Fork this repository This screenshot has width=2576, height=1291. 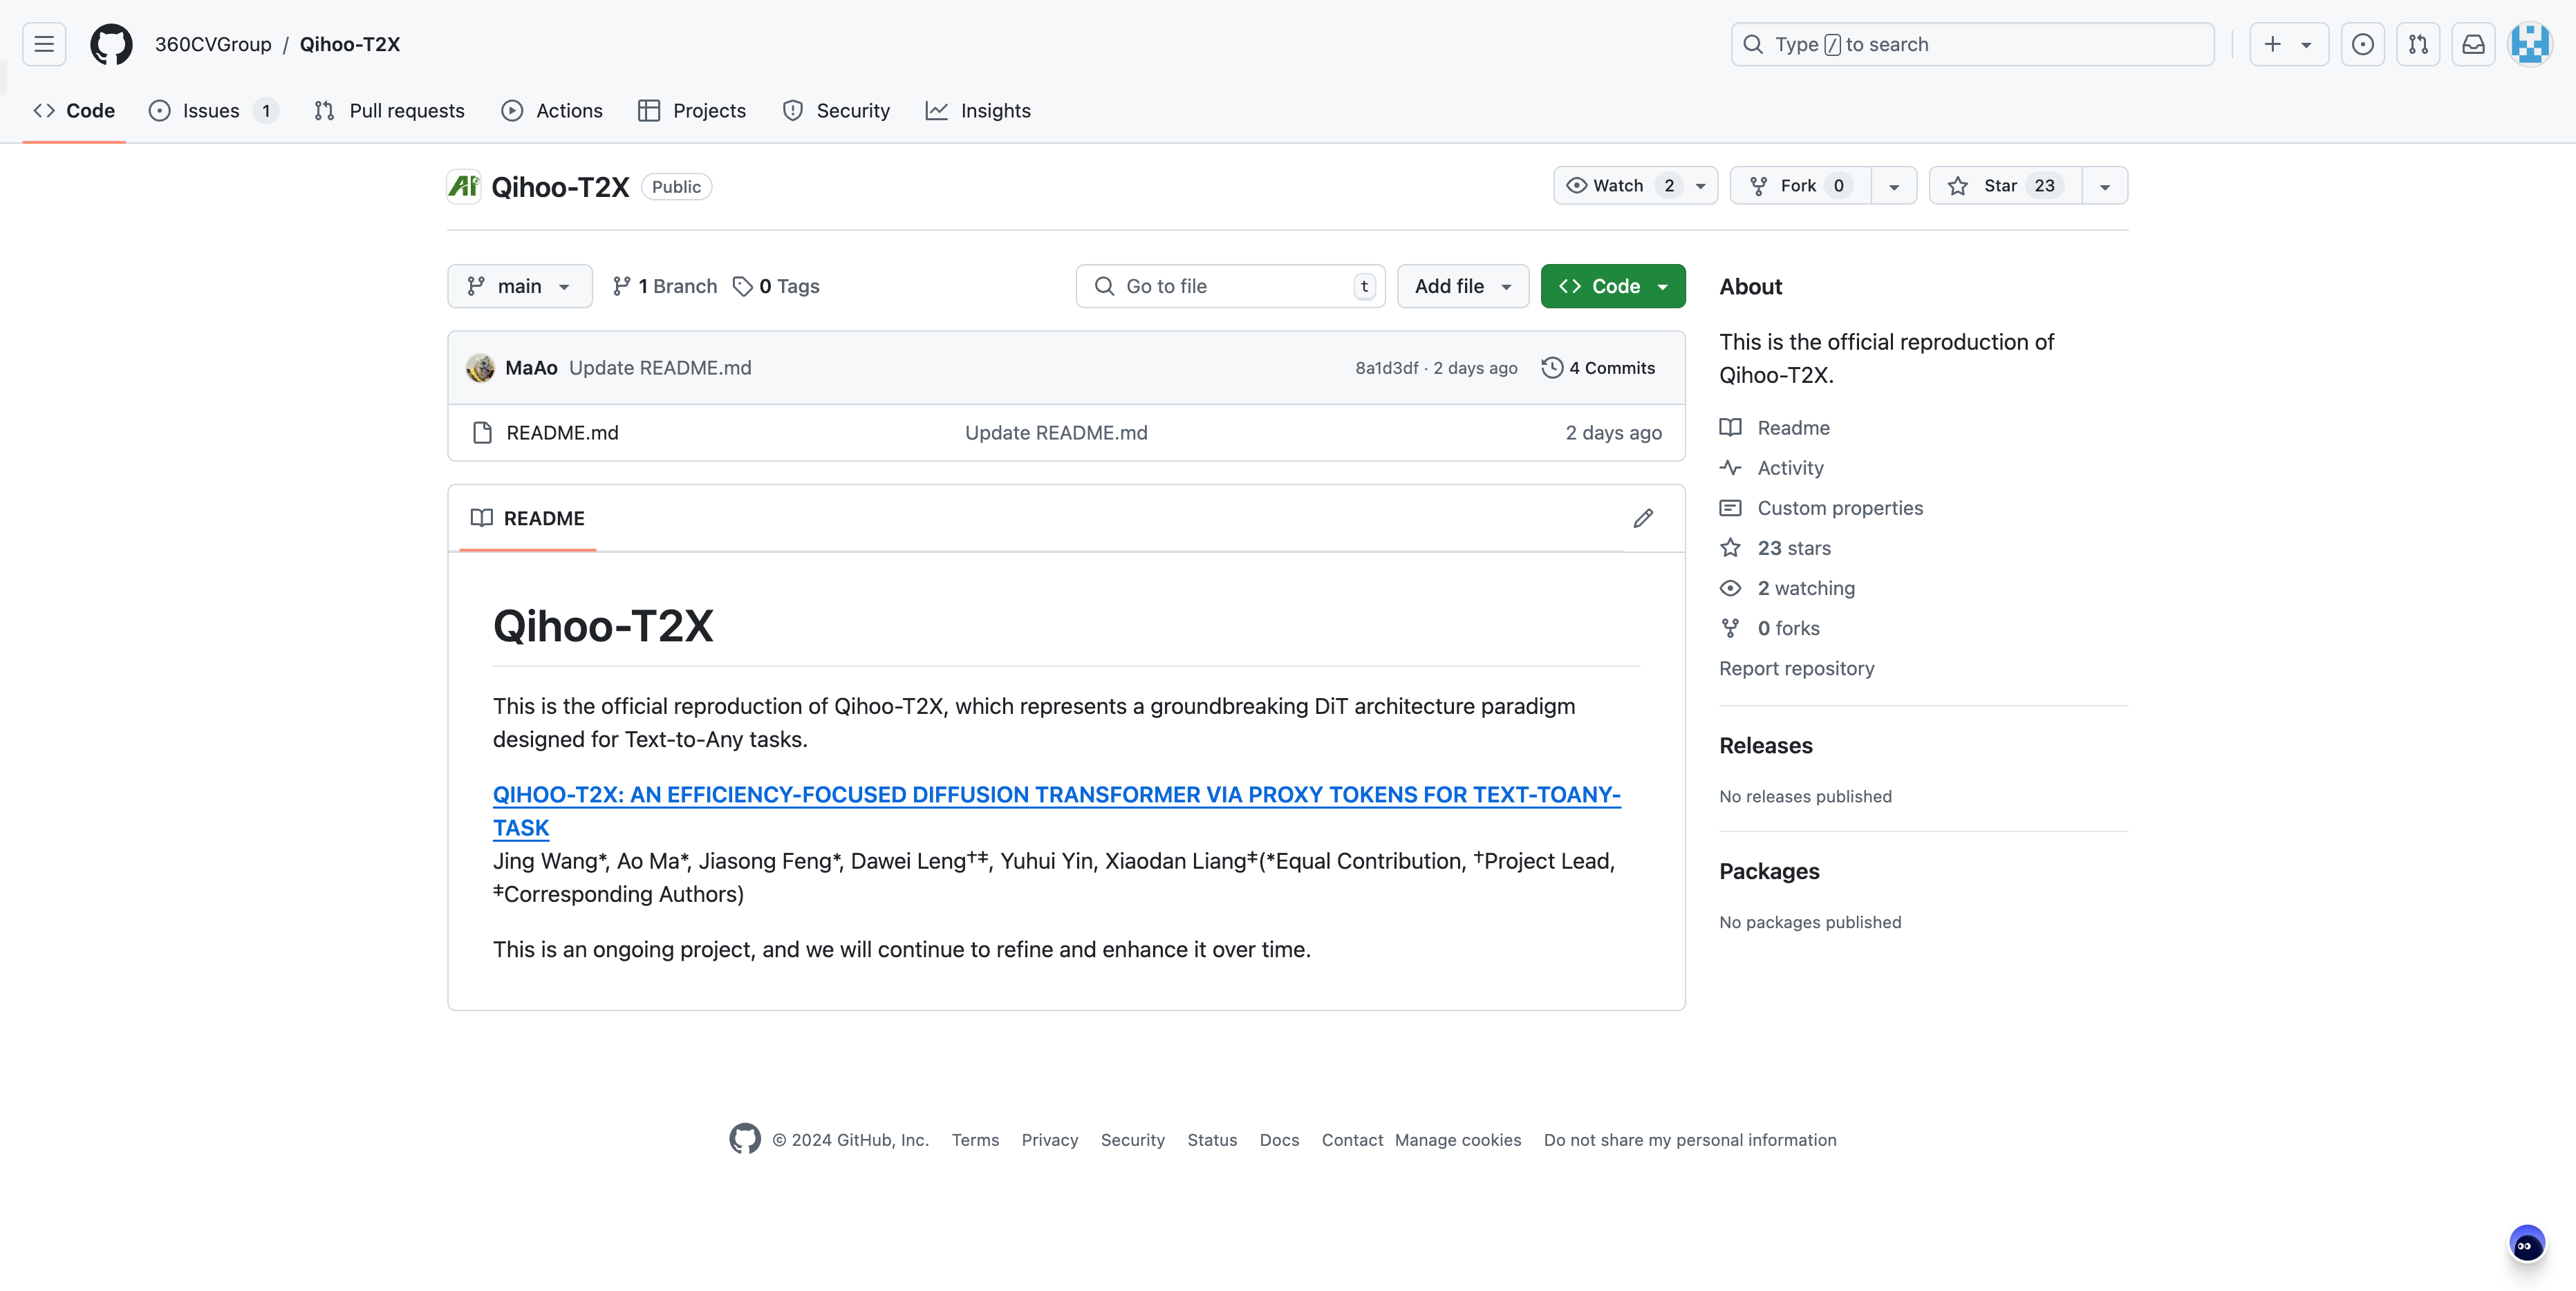click(1801, 186)
